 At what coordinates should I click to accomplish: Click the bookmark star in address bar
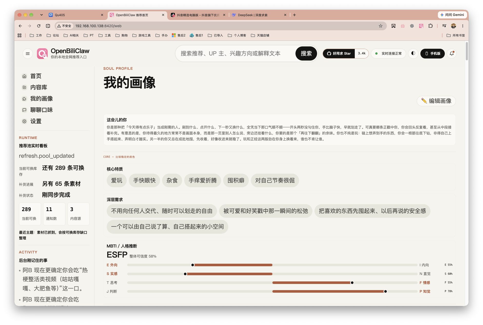tap(381, 26)
